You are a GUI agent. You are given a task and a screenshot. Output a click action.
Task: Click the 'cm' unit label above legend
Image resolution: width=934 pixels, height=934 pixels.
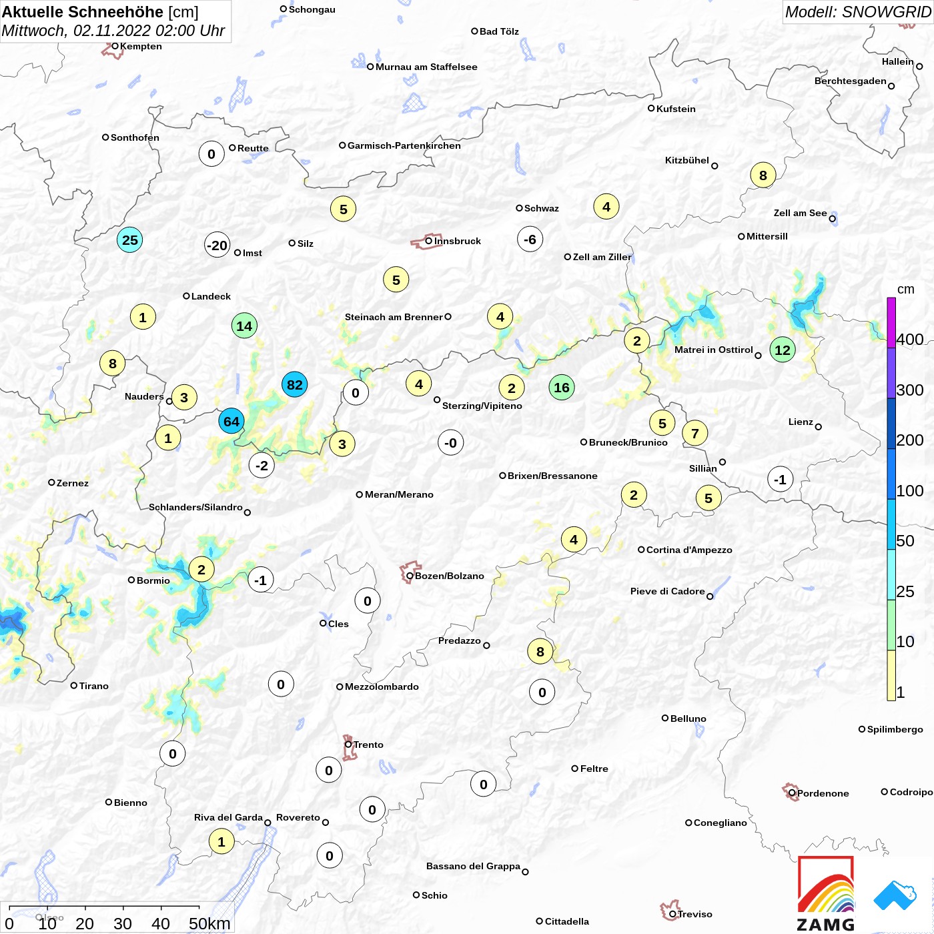pos(906,290)
